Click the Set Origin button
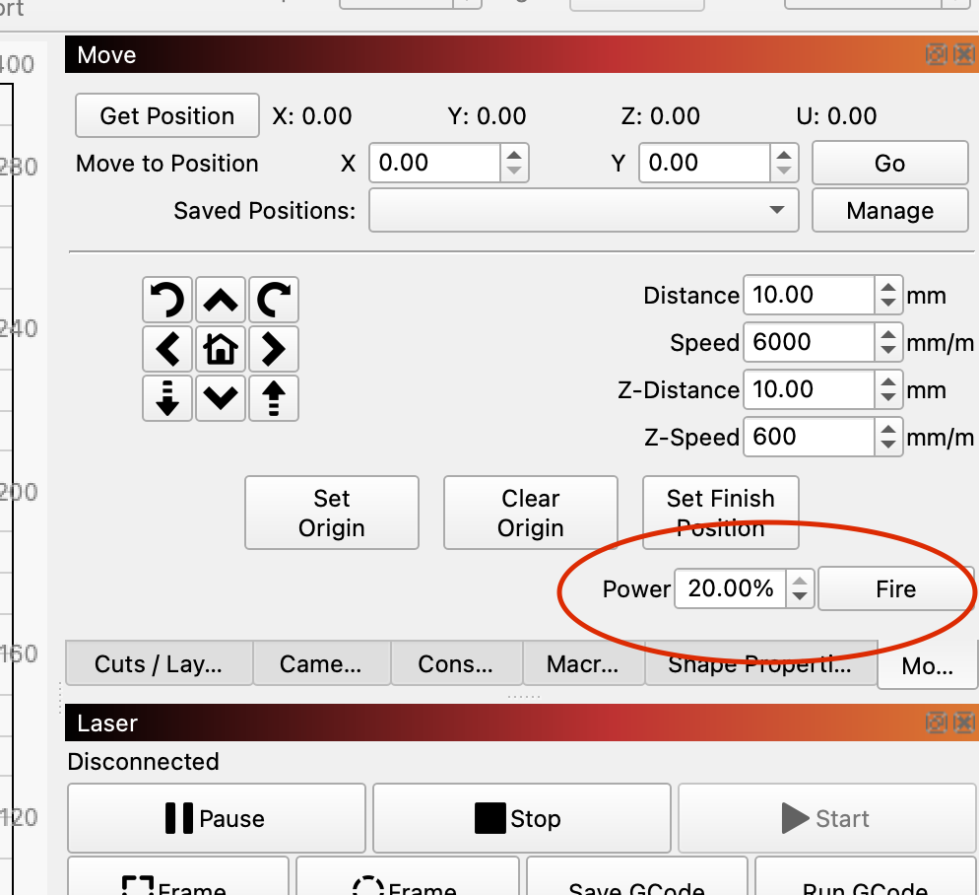 (332, 513)
